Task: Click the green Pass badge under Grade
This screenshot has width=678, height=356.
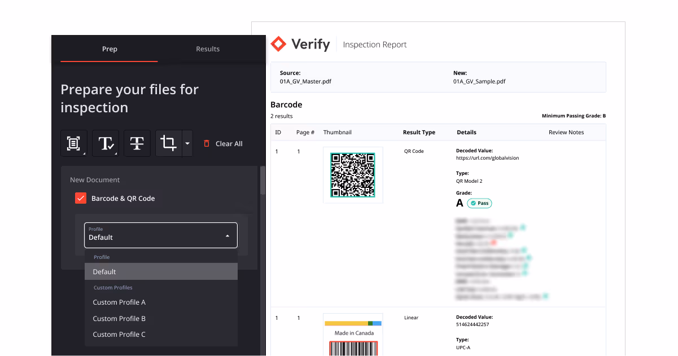Action: [x=479, y=203]
